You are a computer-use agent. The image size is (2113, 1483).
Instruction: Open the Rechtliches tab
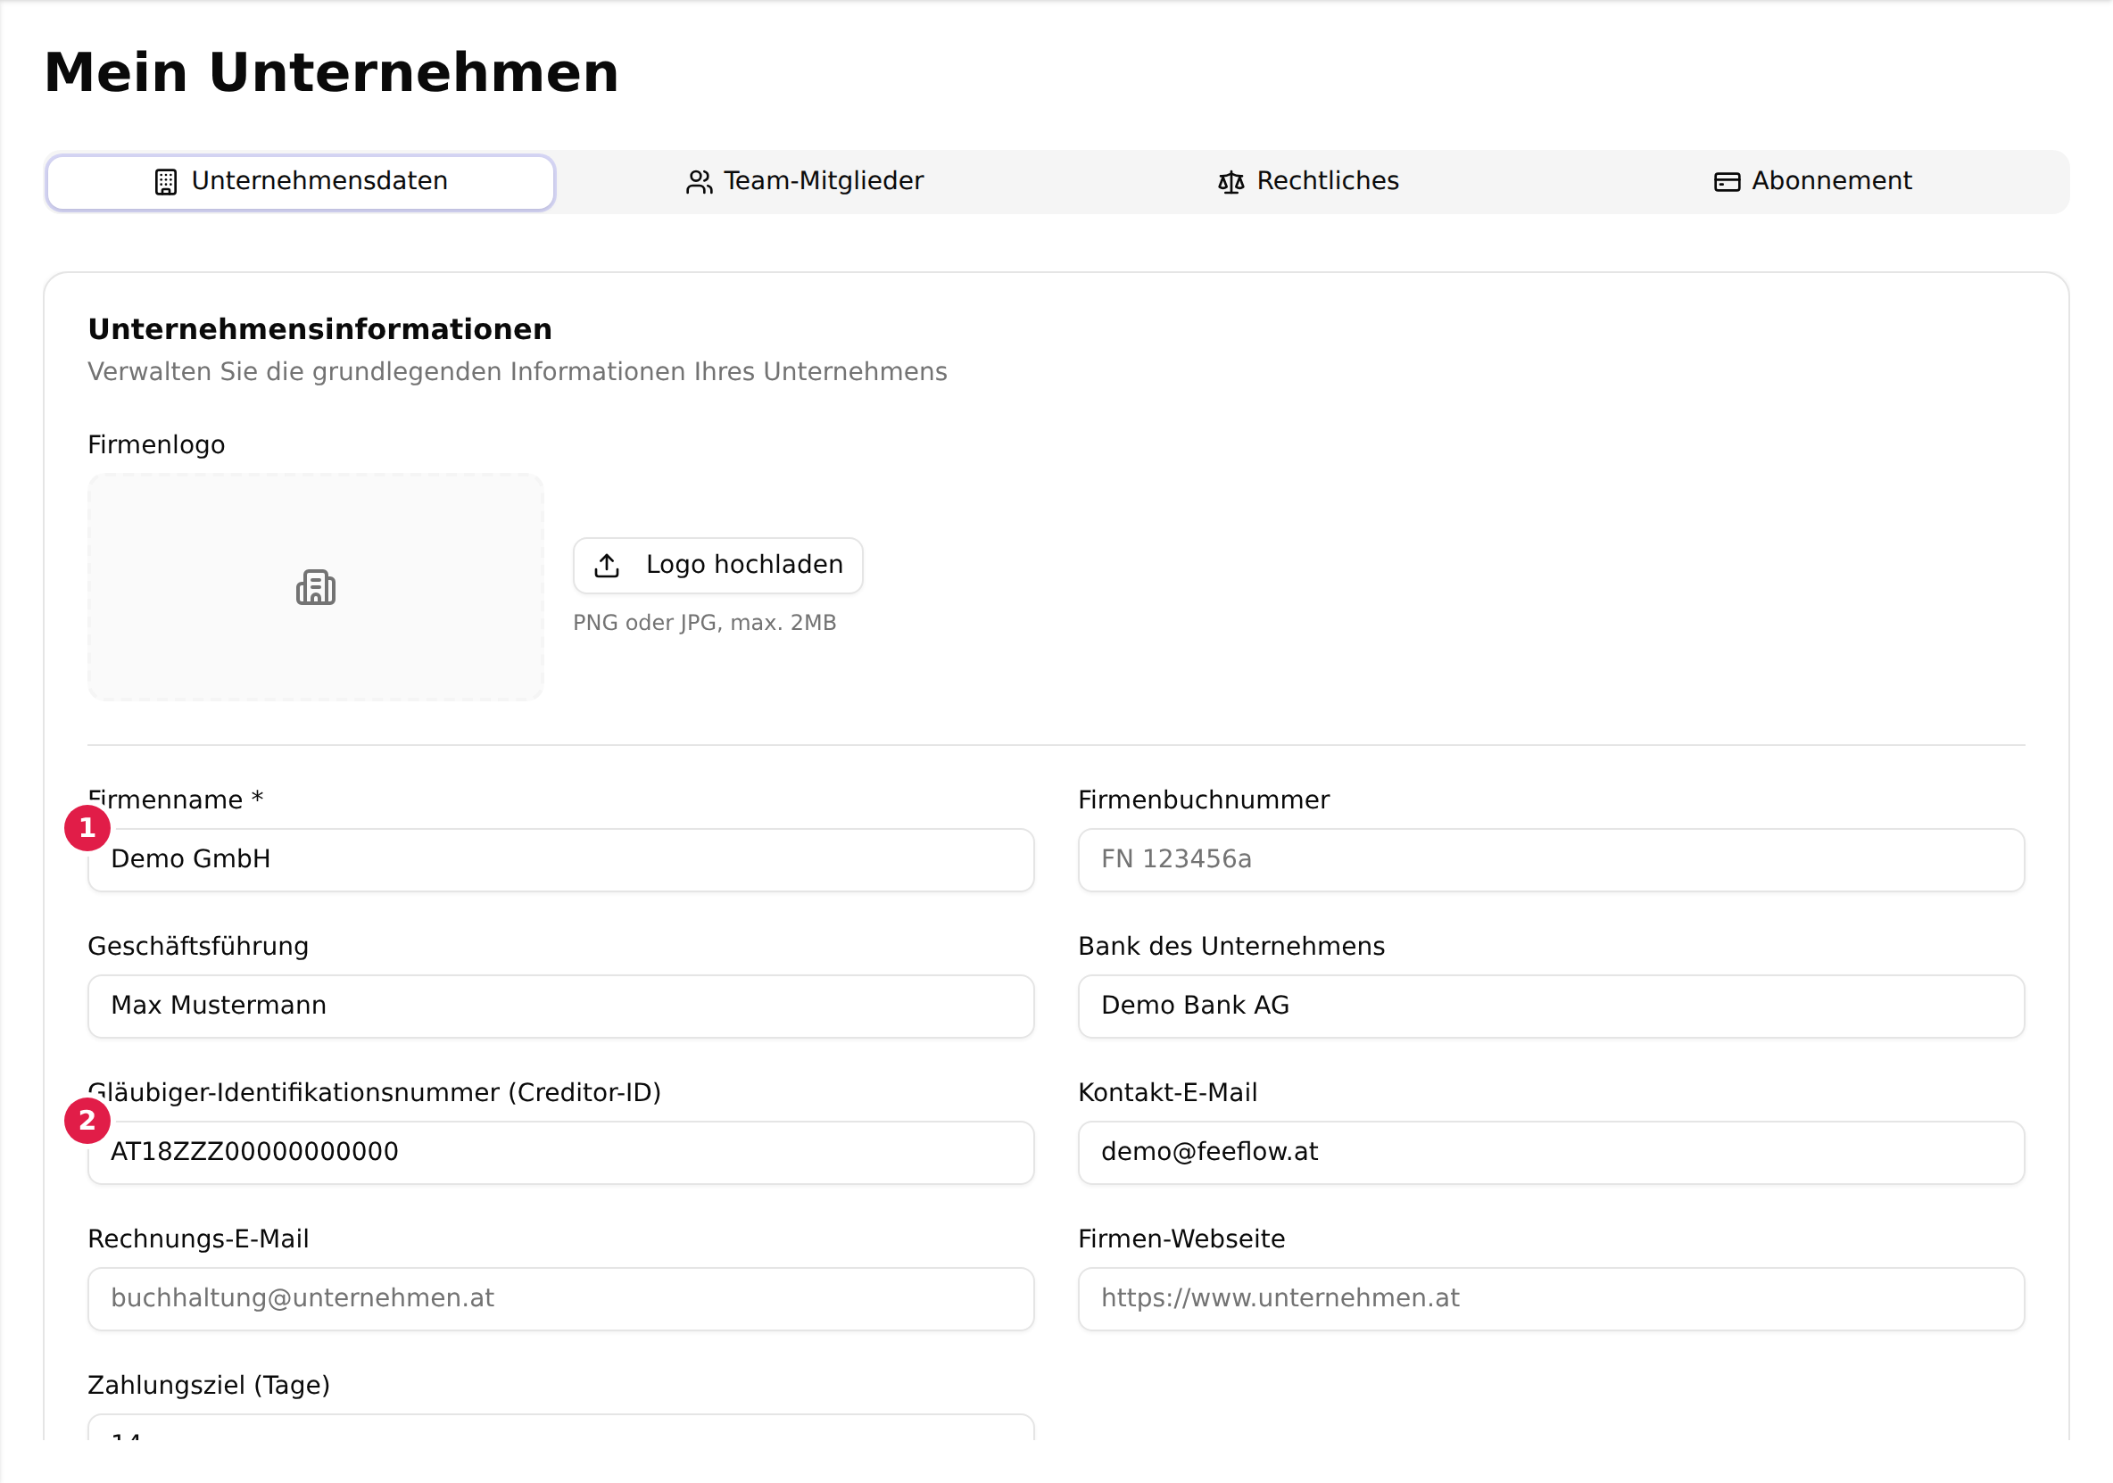click(x=1308, y=181)
